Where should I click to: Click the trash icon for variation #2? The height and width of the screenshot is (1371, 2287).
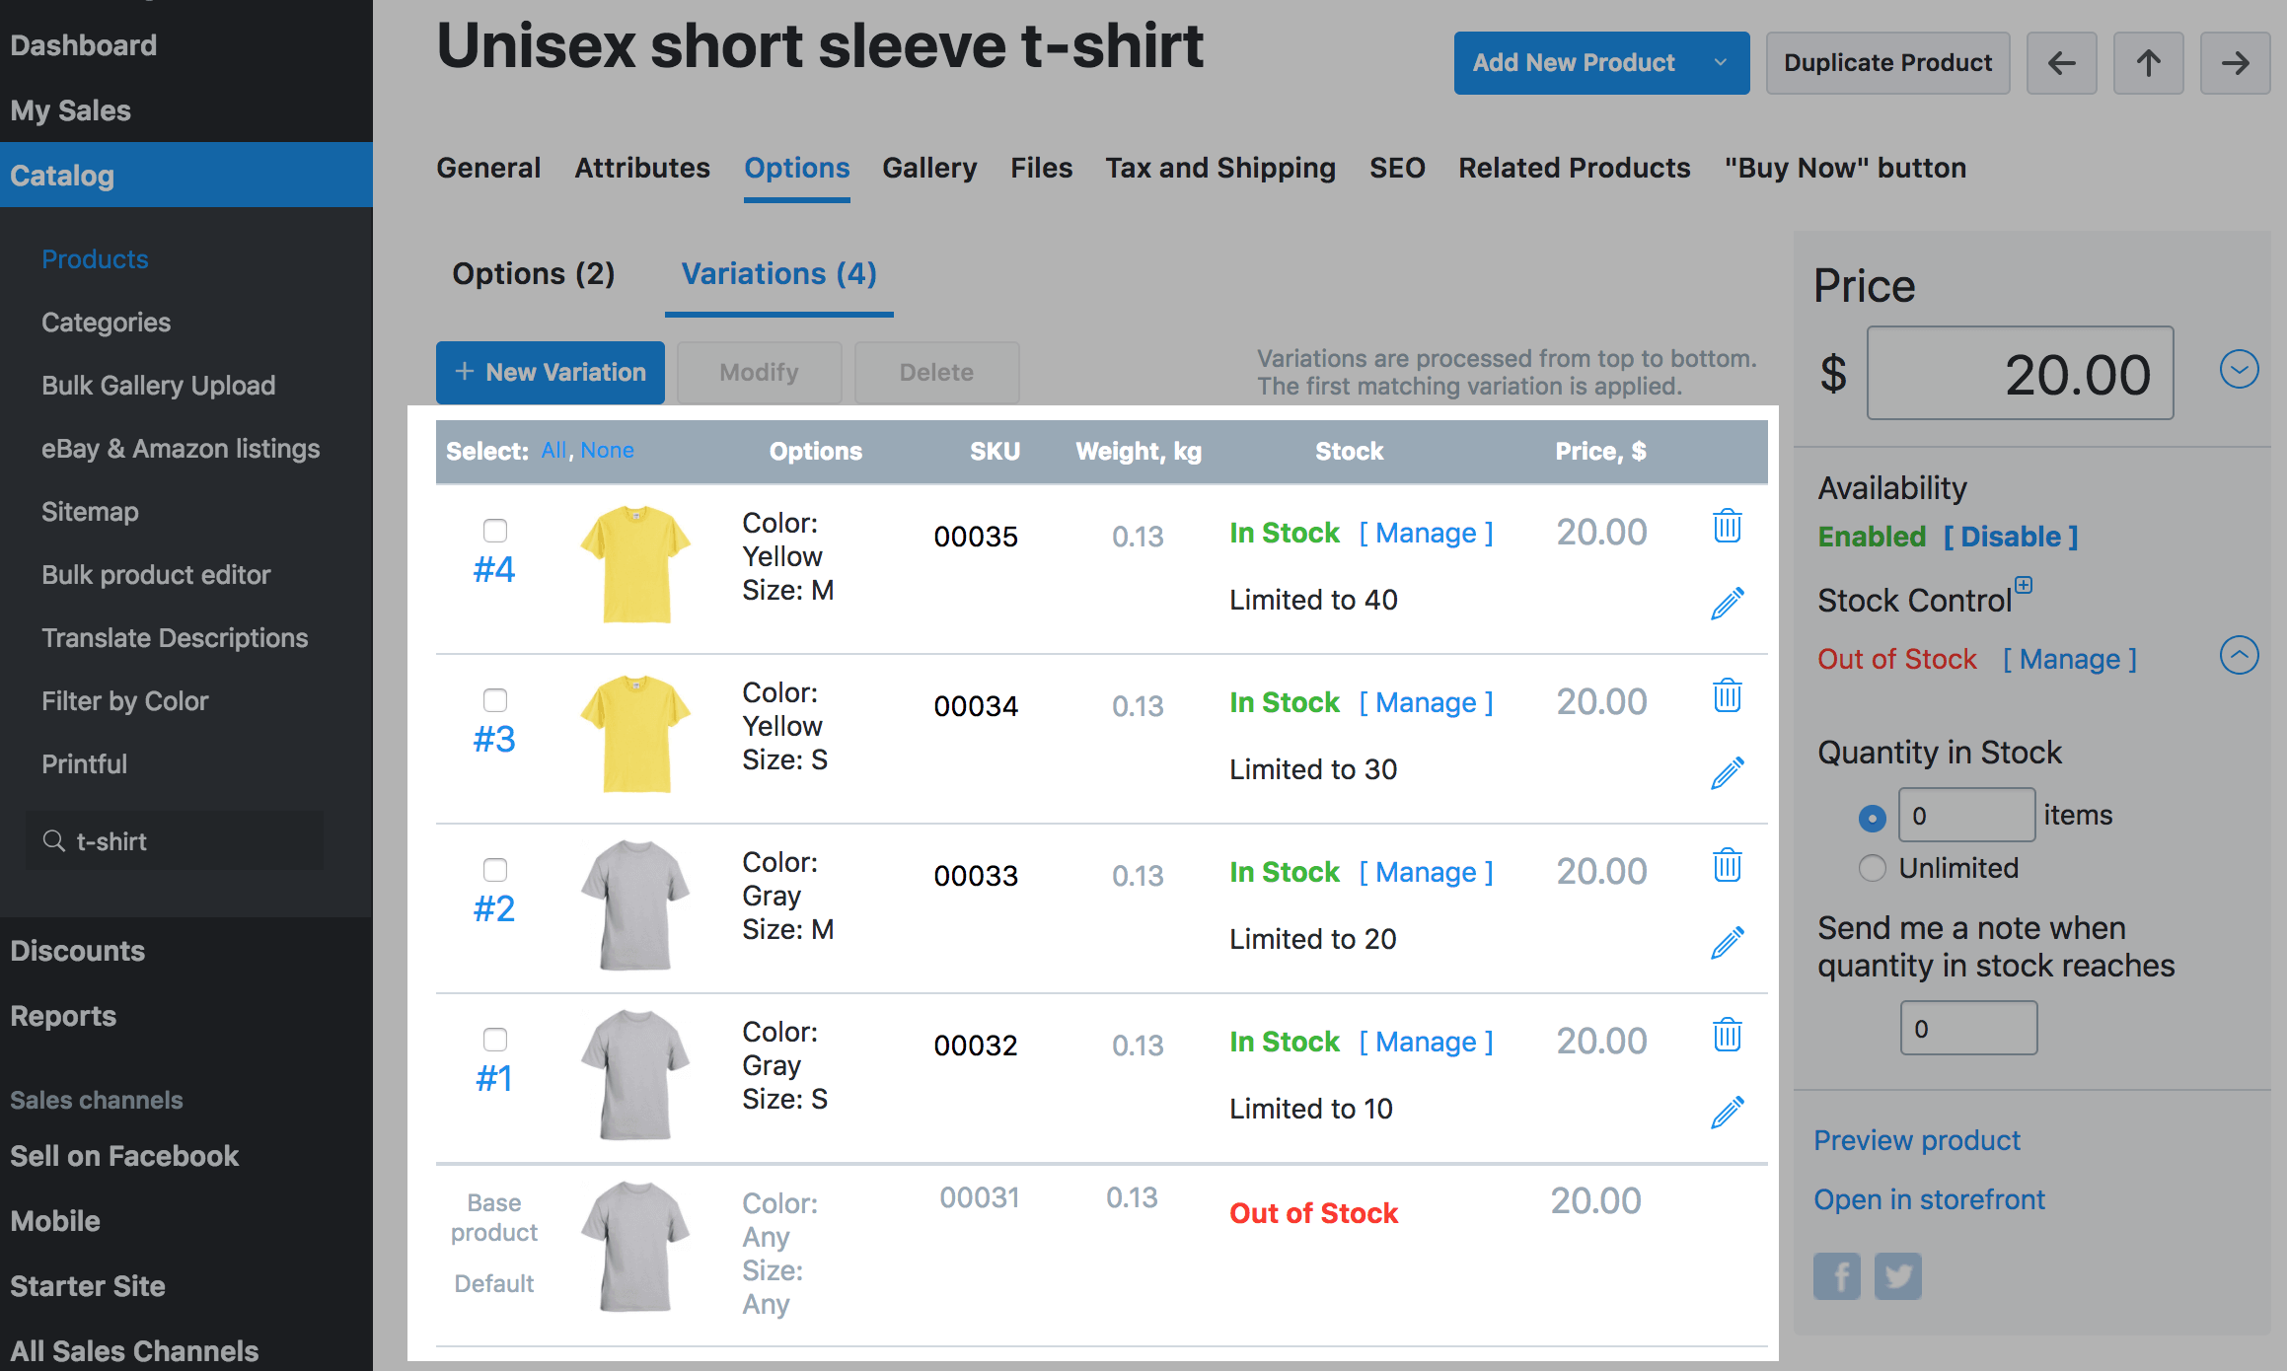(x=1727, y=865)
